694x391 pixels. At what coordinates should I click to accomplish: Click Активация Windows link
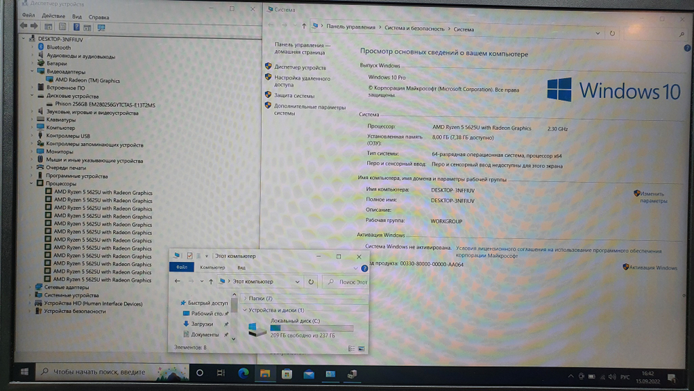tap(653, 267)
